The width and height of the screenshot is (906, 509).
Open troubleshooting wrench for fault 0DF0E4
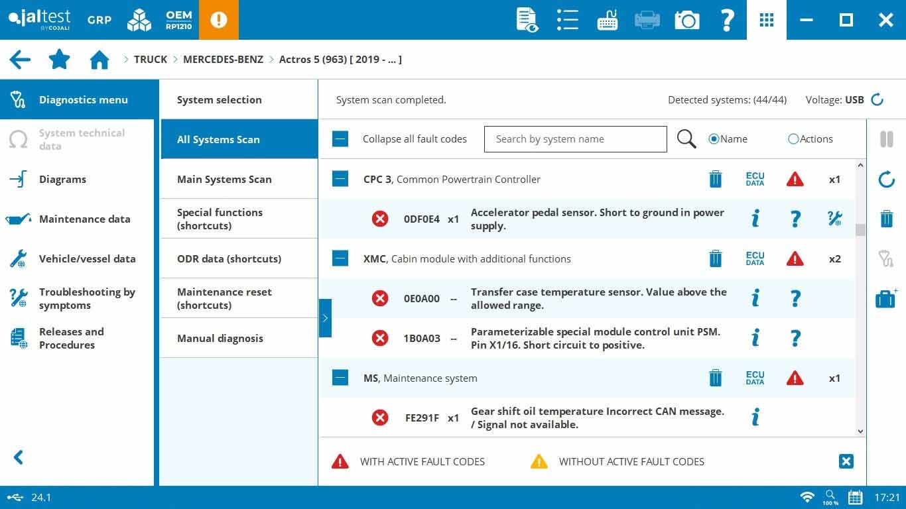pyautogui.click(x=835, y=219)
